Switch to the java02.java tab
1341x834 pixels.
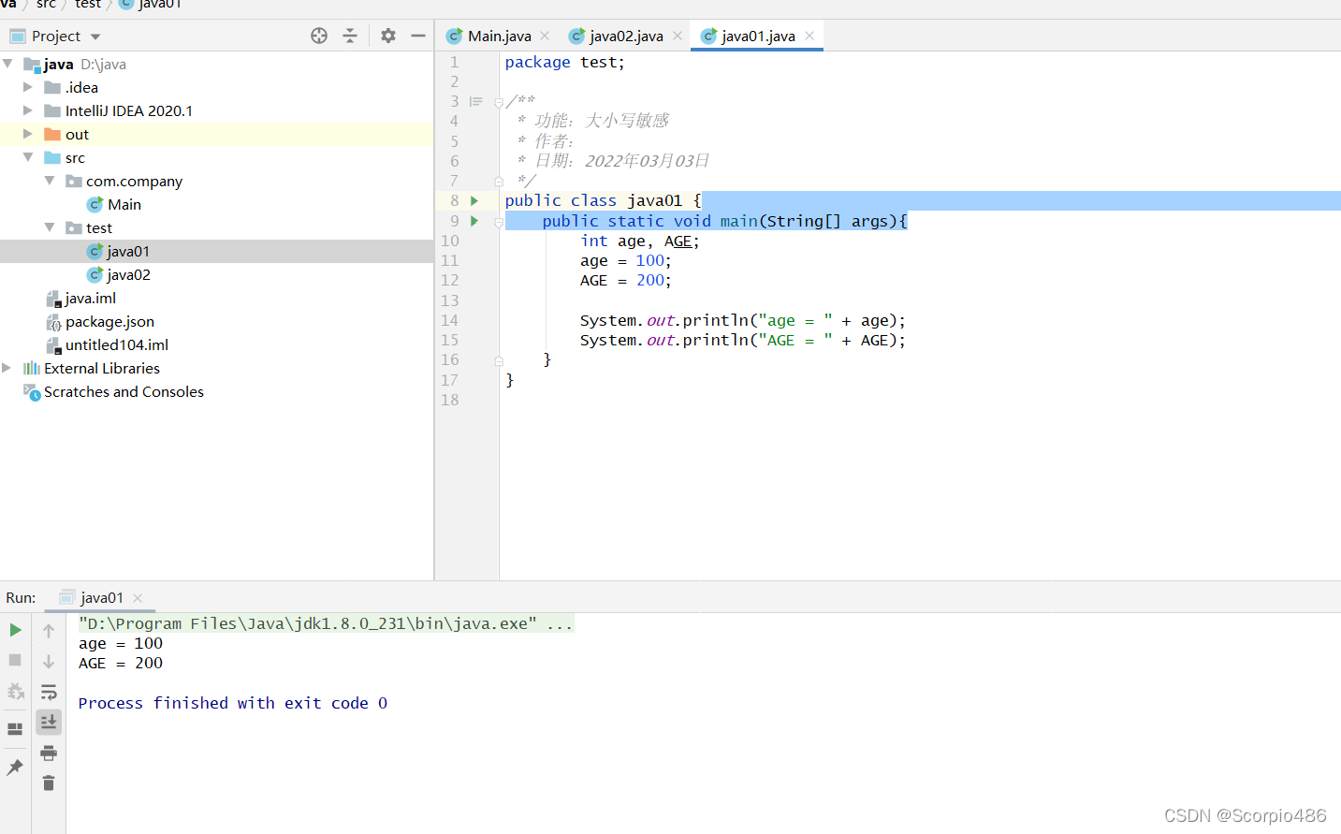pos(626,36)
